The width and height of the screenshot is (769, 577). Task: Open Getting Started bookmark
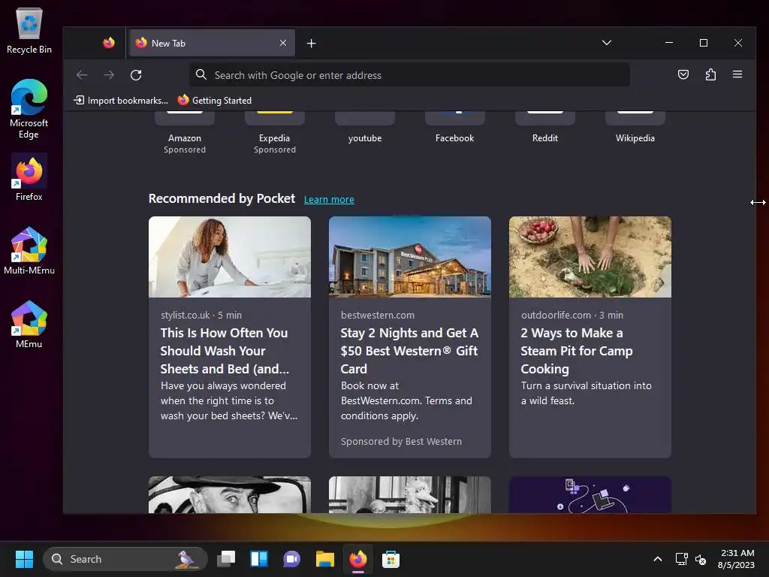pyautogui.click(x=214, y=100)
